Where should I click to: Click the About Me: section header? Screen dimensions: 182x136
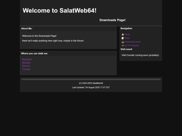27,29
